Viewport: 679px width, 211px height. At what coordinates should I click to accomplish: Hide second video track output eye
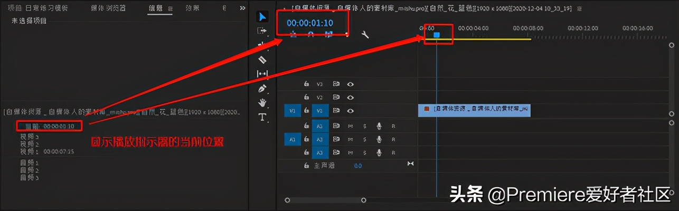coord(350,97)
